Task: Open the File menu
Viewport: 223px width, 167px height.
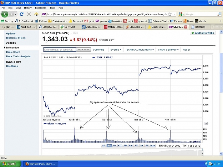Action: tap(3, 8)
